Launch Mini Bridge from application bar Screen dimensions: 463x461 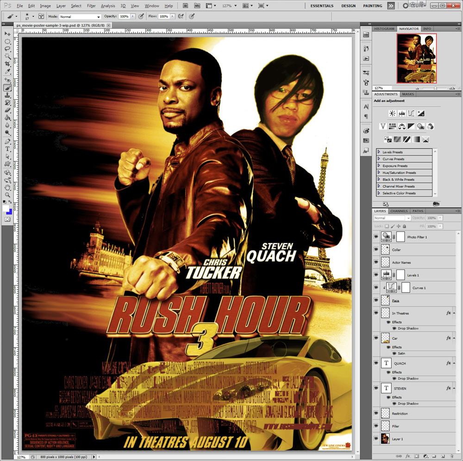pos(197,6)
